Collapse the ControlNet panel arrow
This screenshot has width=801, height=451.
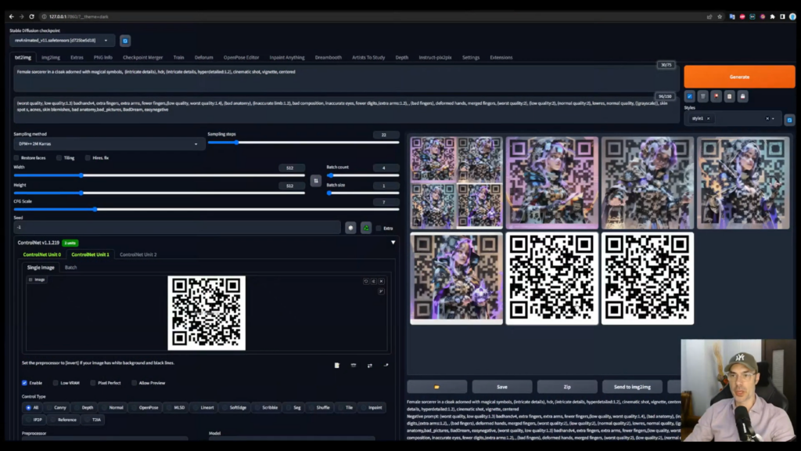(393, 243)
